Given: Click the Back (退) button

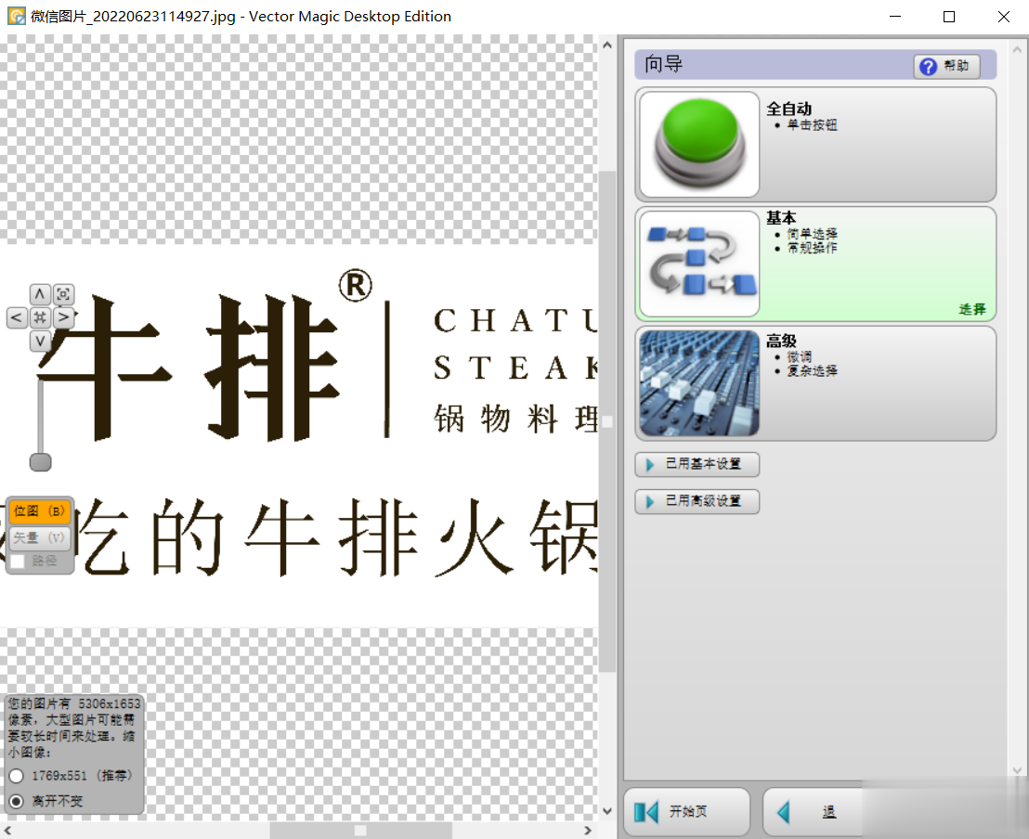Looking at the screenshot, I should pos(814,812).
